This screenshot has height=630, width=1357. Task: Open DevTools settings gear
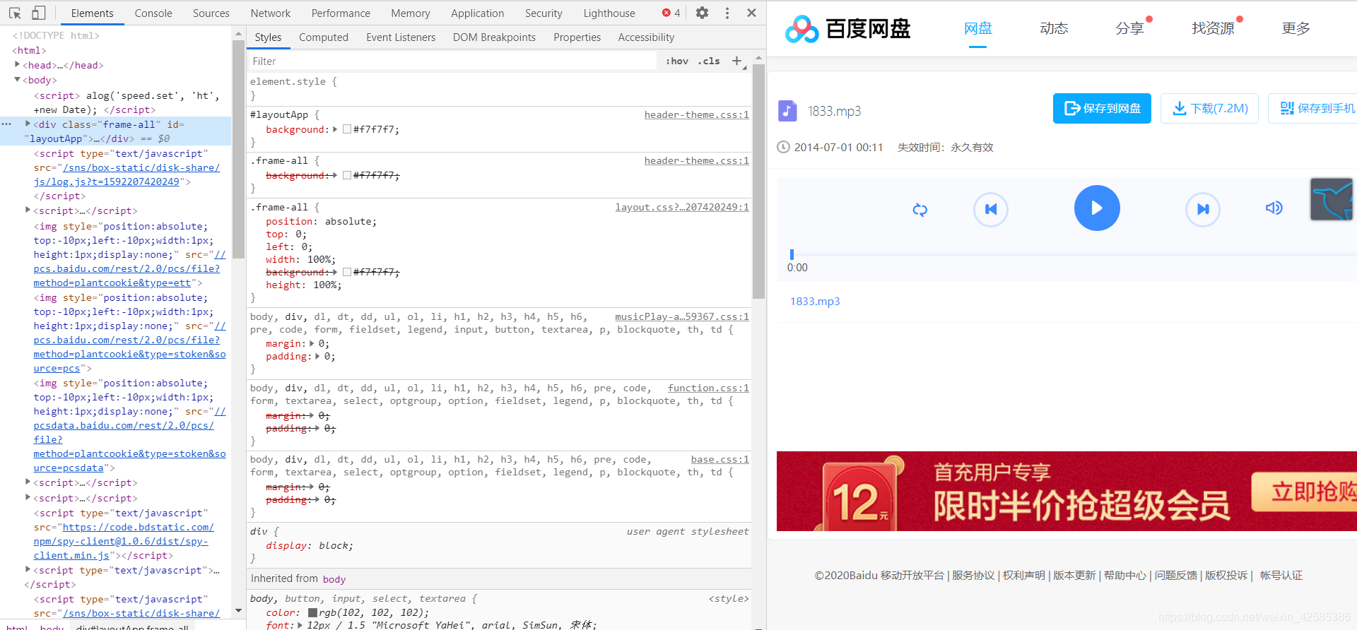pos(702,13)
